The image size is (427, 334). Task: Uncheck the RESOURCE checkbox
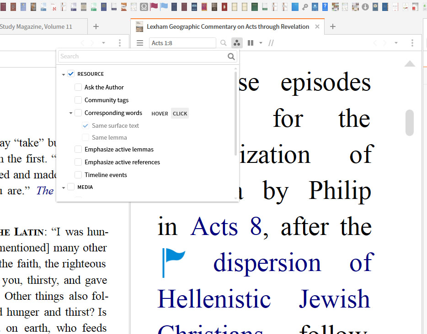click(x=71, y=73)
